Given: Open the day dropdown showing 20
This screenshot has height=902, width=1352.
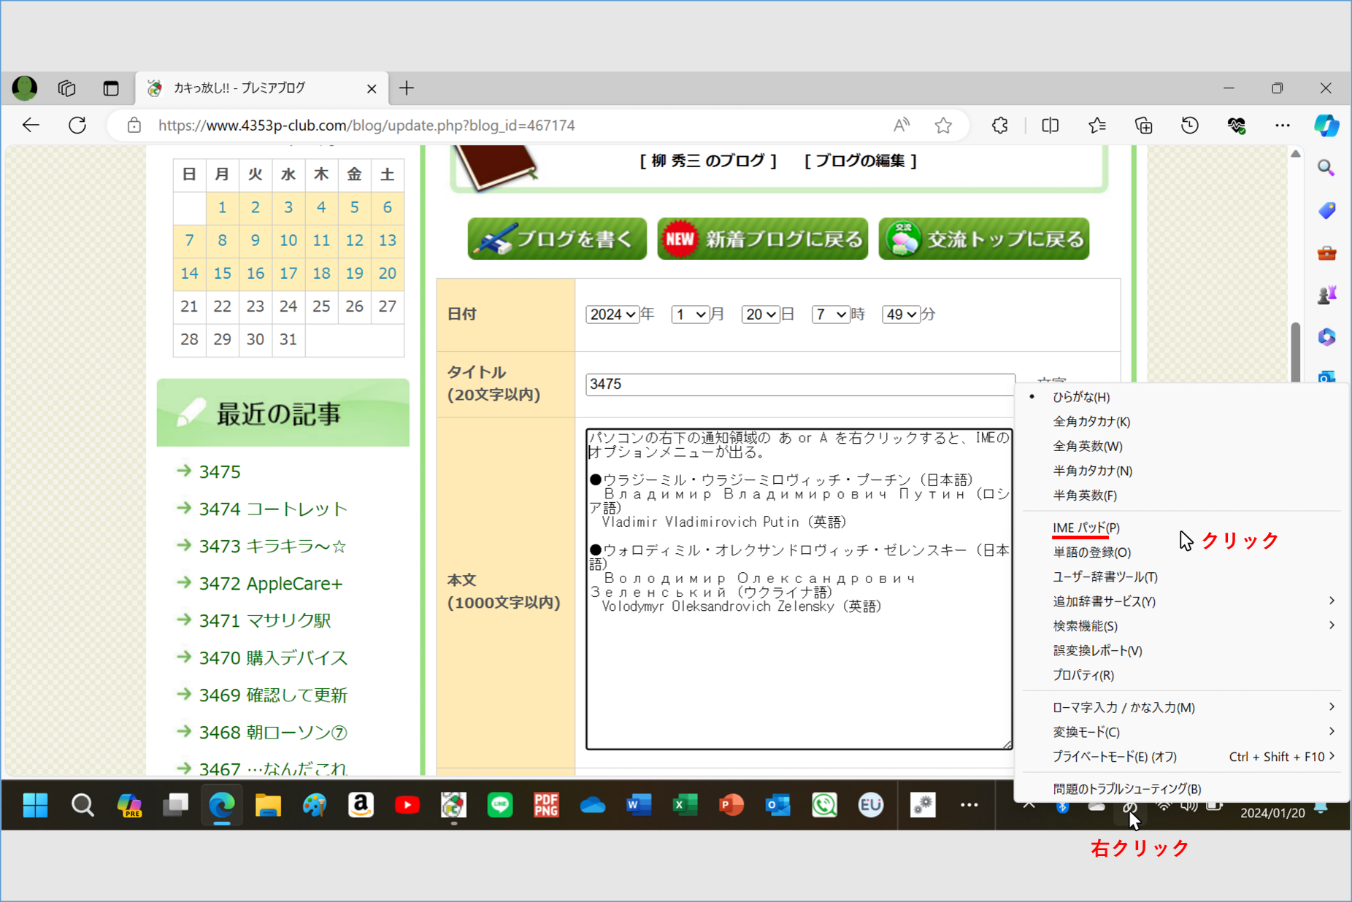Looking at the screenshot, I should pyautogui.click(x=760, y=315).
